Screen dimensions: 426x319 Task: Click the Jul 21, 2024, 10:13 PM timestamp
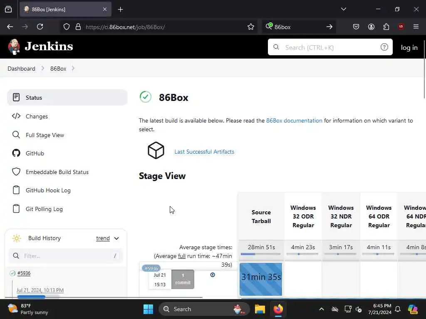40,290
